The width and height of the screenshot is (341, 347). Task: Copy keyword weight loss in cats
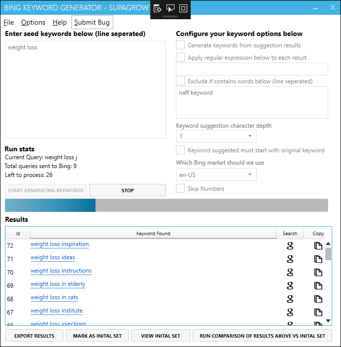318,299
